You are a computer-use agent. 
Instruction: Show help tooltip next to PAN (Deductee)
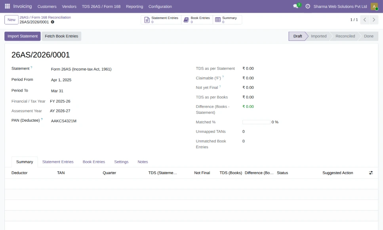tap(42, 119)
